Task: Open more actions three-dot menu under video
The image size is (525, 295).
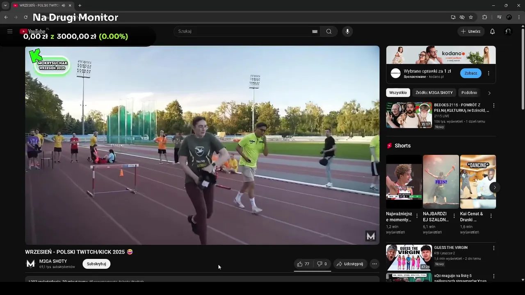Action: (374, 264)
